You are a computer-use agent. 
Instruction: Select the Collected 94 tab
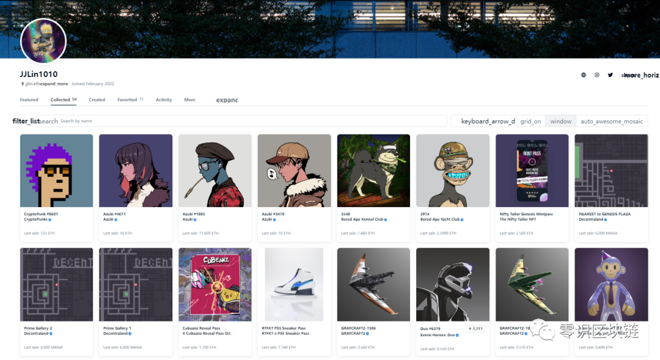[64, 100]
